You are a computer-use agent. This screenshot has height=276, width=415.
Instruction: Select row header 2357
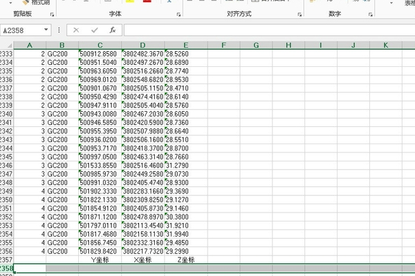[7, 260]
